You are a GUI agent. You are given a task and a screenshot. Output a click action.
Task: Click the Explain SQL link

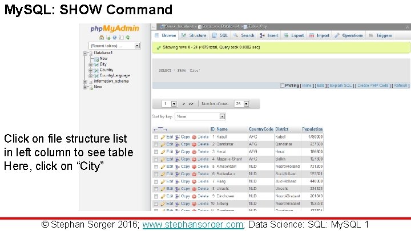point(341,86)
